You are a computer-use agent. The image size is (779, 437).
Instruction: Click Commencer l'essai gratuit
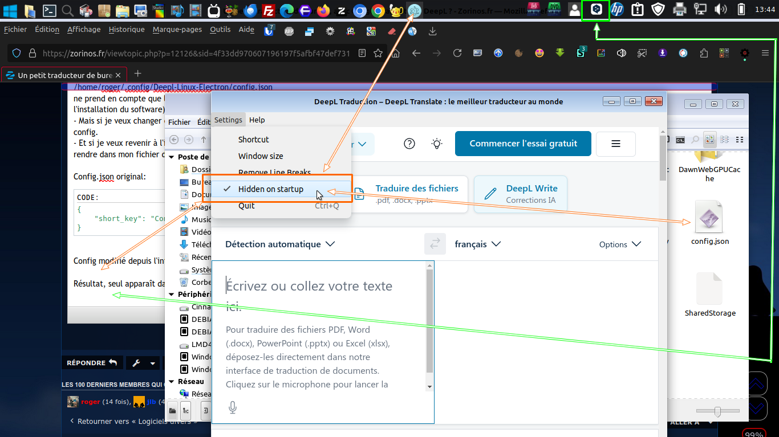coord(523,144)
